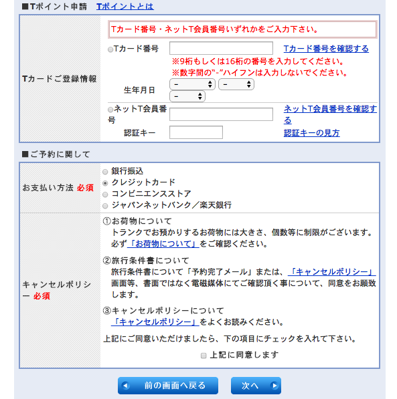Click the 認証キー input field

tap(196, 132)
